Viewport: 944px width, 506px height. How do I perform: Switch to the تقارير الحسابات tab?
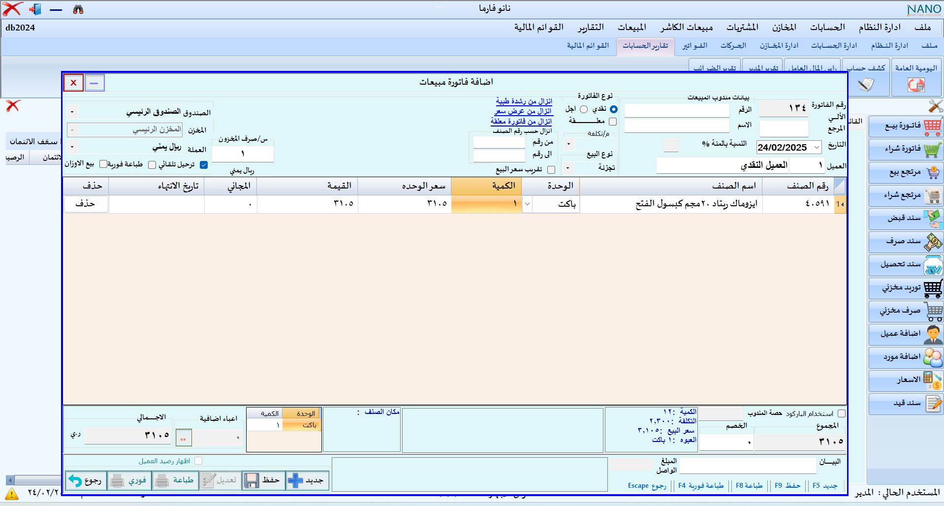645,46
